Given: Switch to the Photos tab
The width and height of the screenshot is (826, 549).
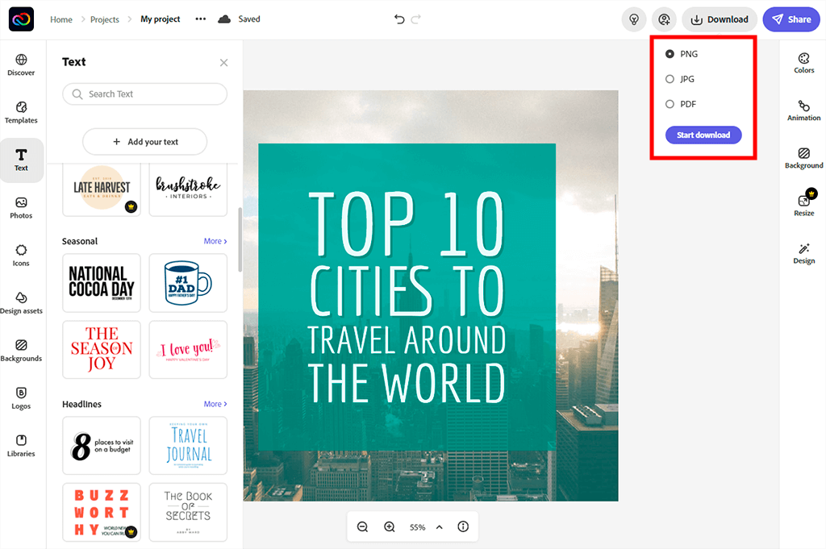Looking at the screenshot, I should (21, 207).
